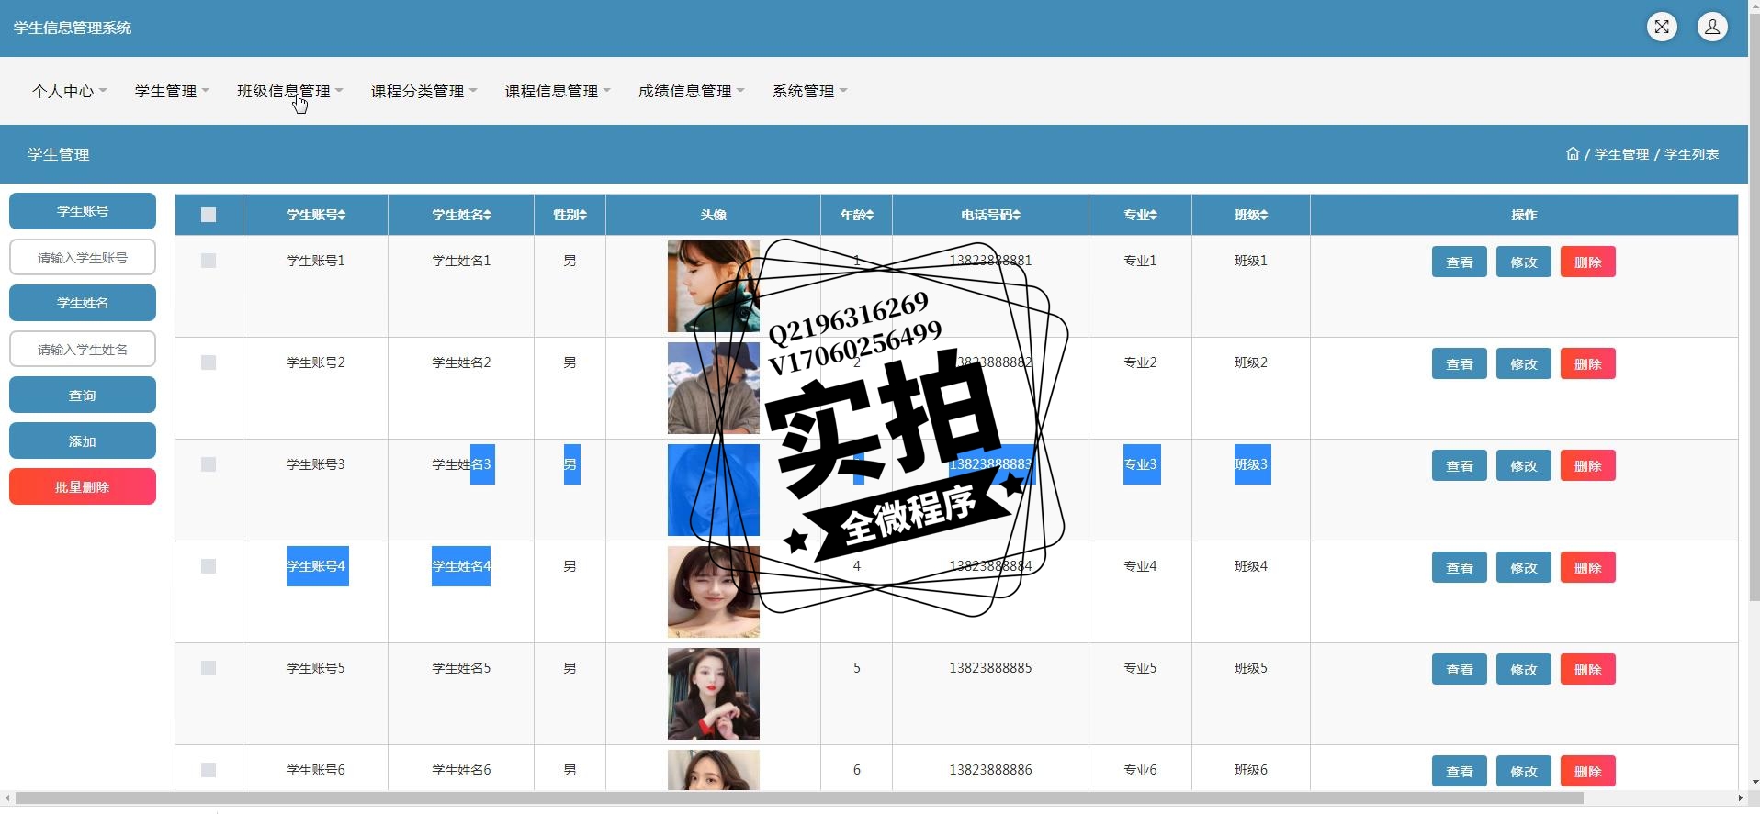
Task: Delete 学生账号3 with 删除 button
Action: 1588,465
